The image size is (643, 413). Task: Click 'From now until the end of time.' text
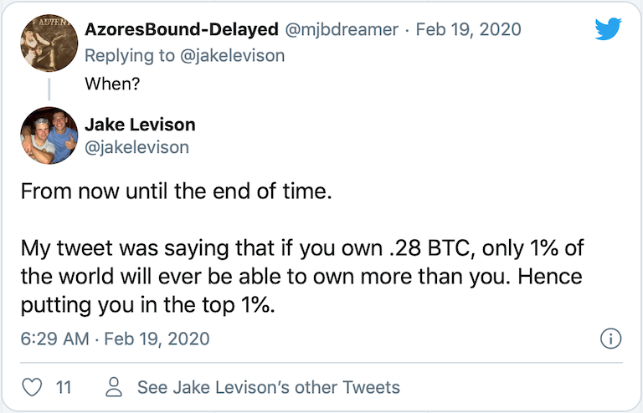tap(177, 192)
